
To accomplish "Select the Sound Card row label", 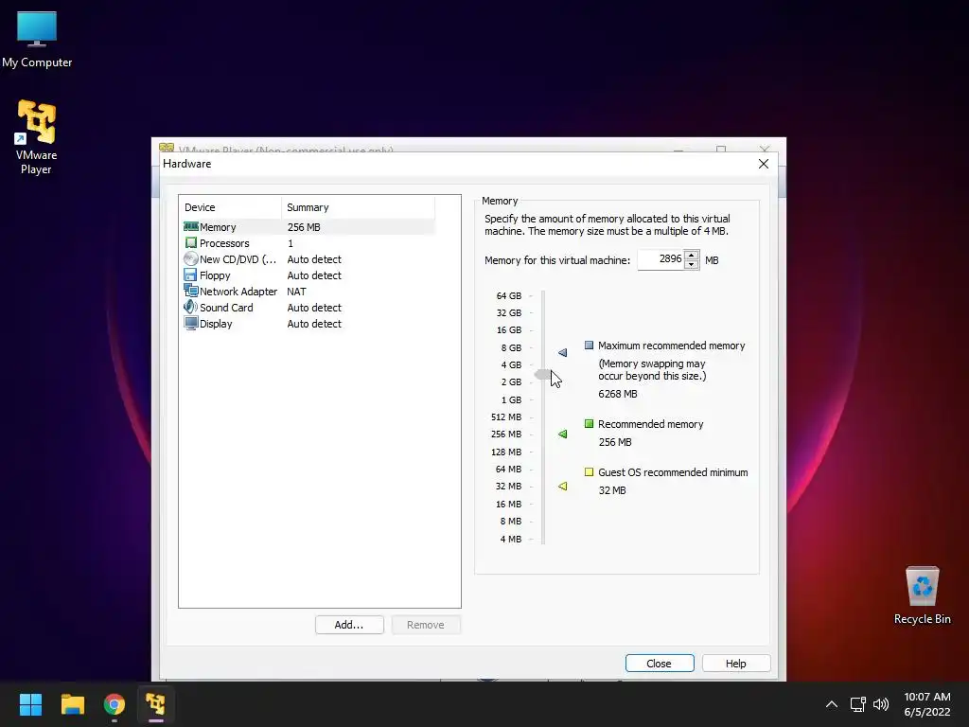I will click(226, 308).
